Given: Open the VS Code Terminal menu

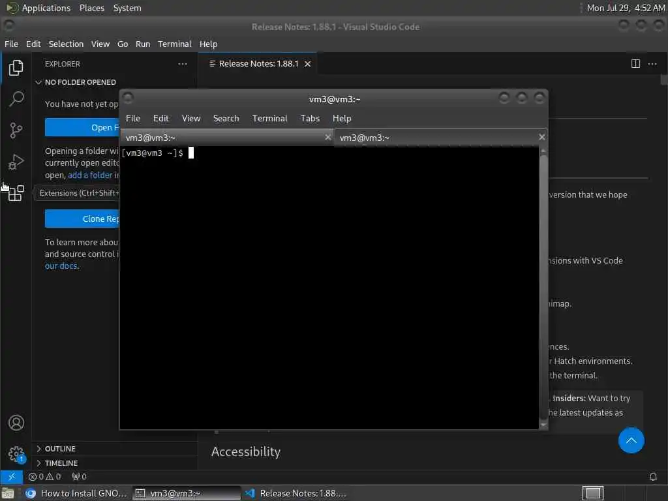Looking at the screenshot, I should coord(175,44).
